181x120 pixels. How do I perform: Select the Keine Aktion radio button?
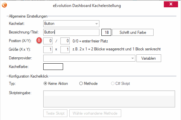click(x=45, y=84)
